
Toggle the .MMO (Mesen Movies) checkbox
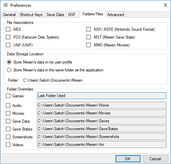click(x=88, y=45)
